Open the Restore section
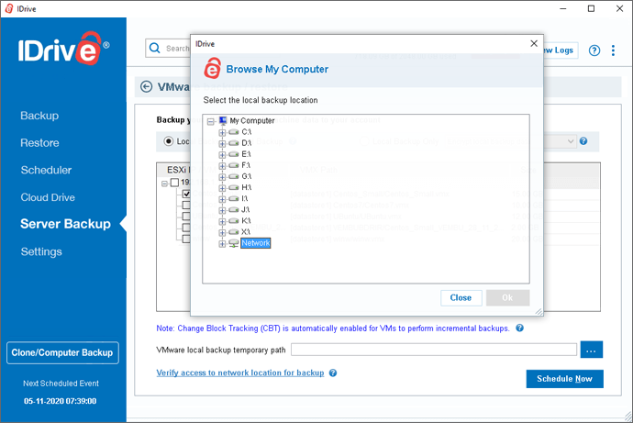The width and height of the screenshot is (633, 423). [39, 143]
